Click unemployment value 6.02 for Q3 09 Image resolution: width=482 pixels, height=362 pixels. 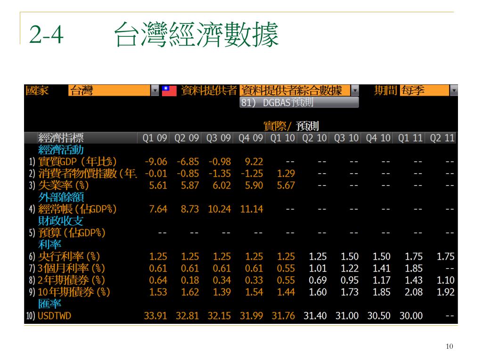click(221, 185)
